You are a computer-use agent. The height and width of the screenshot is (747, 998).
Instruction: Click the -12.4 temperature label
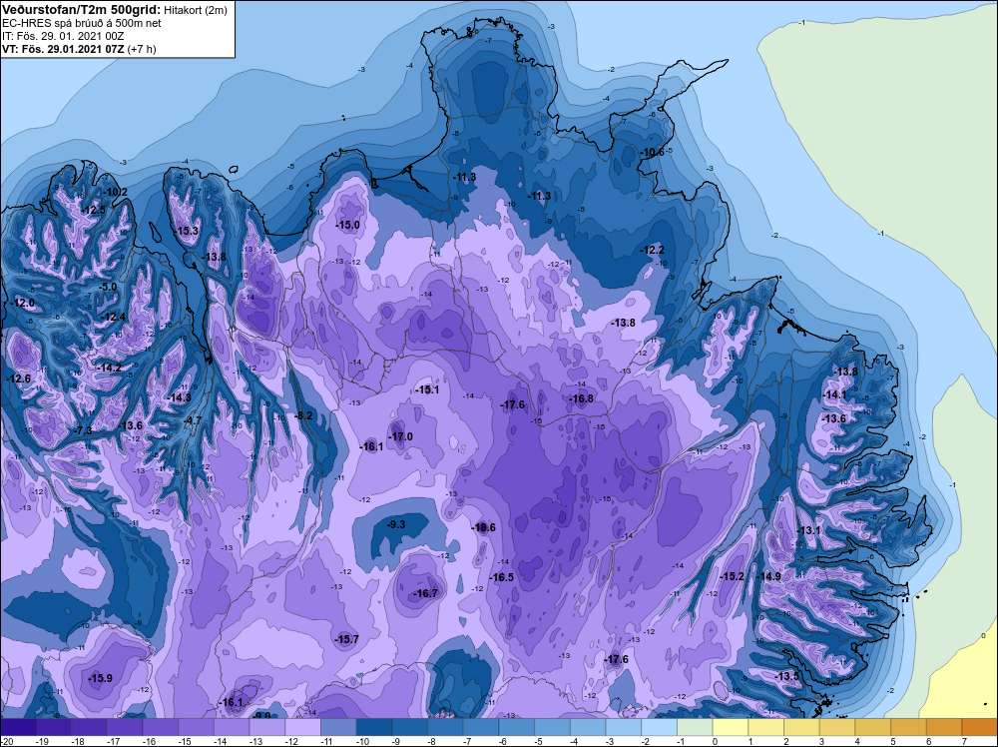(x=114, y=318)
